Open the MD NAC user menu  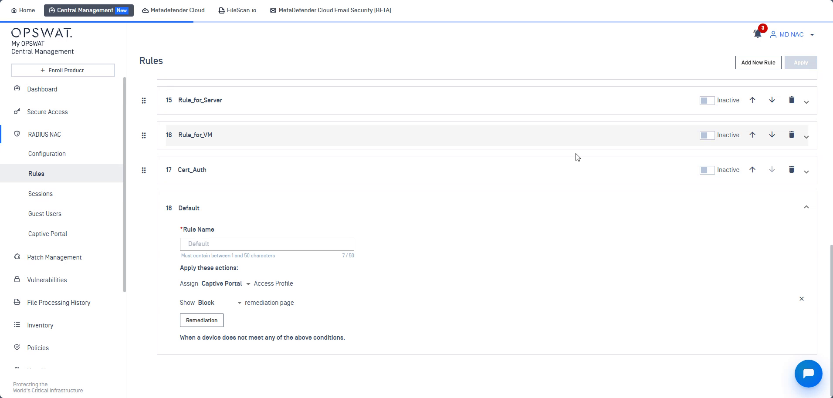tap(792, 34)
